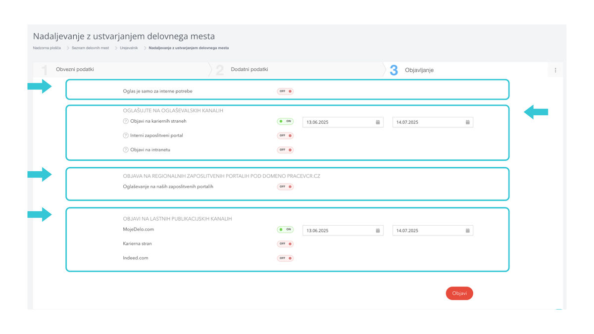Open help for Interni zaposlitveni portal
Viewport: 594px width, 334px height.
126,136
